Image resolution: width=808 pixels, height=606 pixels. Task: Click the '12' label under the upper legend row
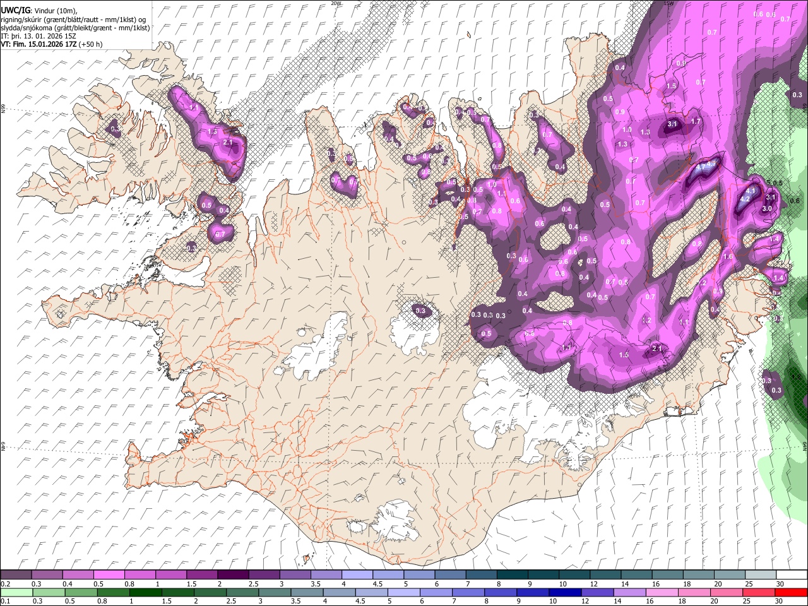[x=593, y=584]
